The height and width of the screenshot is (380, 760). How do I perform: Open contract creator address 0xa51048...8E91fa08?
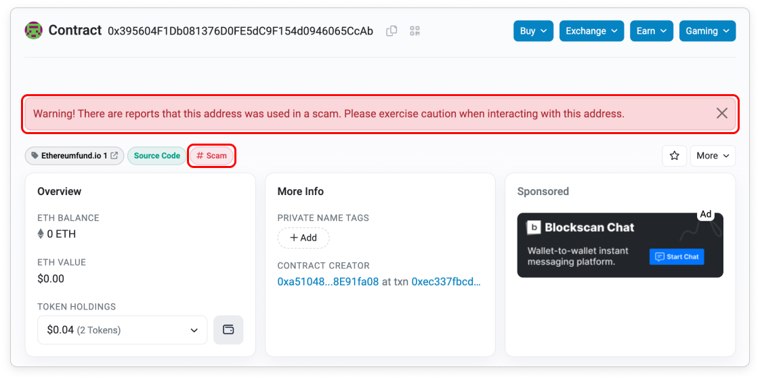(328, 282)
